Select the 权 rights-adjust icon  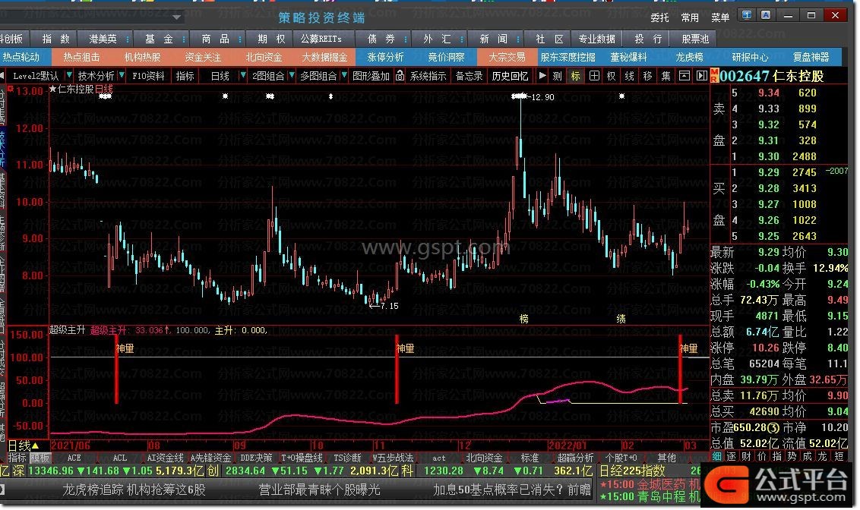(x=611, y=76)
